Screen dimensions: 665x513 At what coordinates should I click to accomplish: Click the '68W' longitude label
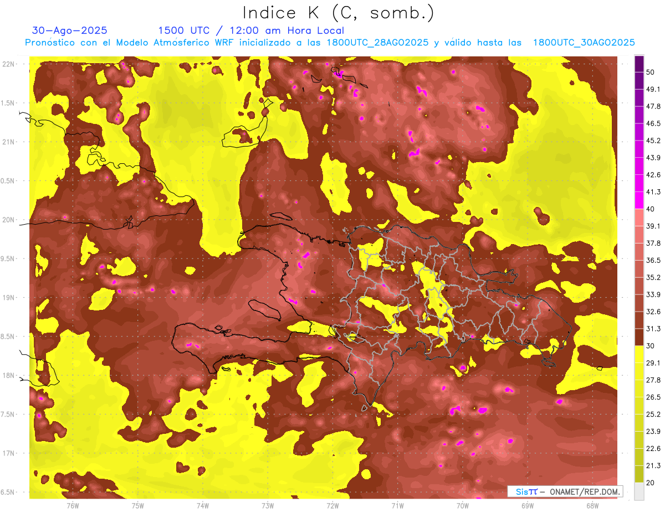[592, 506]
